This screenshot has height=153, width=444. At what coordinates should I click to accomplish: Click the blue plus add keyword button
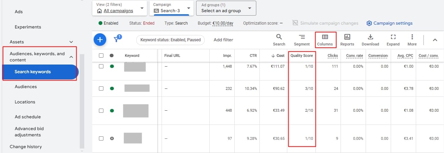(100, 40)
